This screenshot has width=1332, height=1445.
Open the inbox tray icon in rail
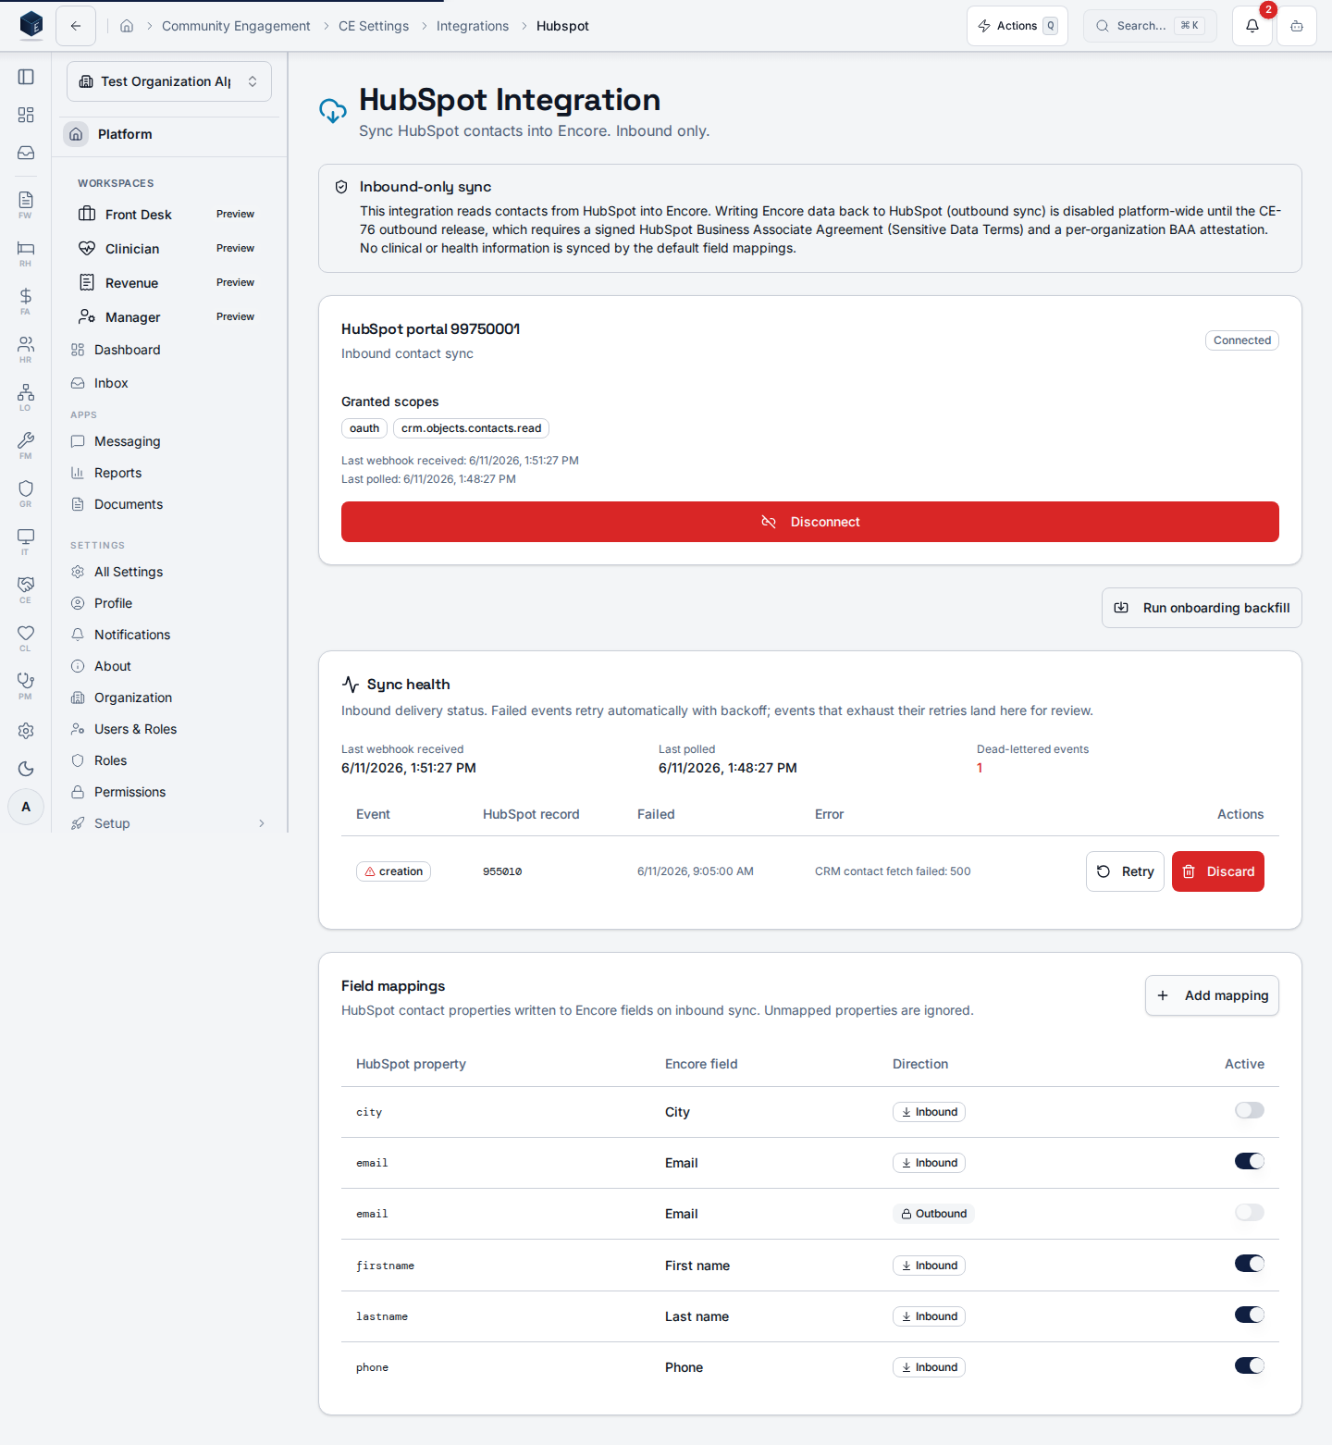26,153
